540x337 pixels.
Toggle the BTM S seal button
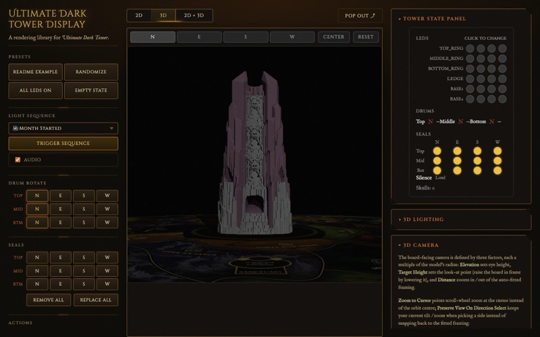[84, 284]
